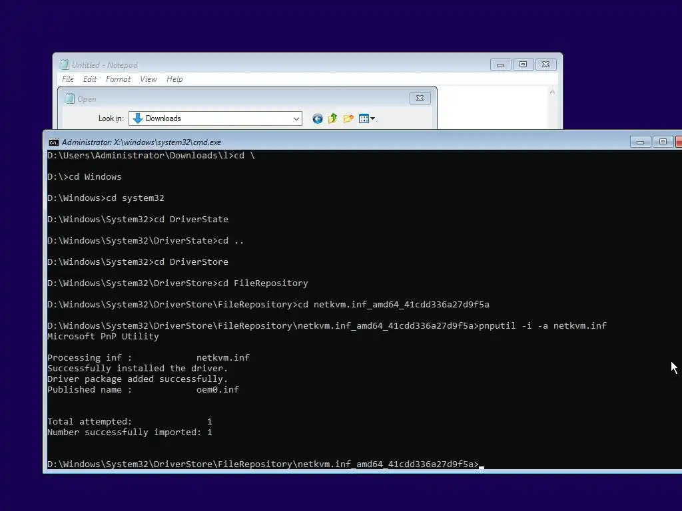Image resolution: width=682 pixels, height=511 pixels.
Task: Expand the Look in Downloads dropdown
Action: tap(296, 118)
